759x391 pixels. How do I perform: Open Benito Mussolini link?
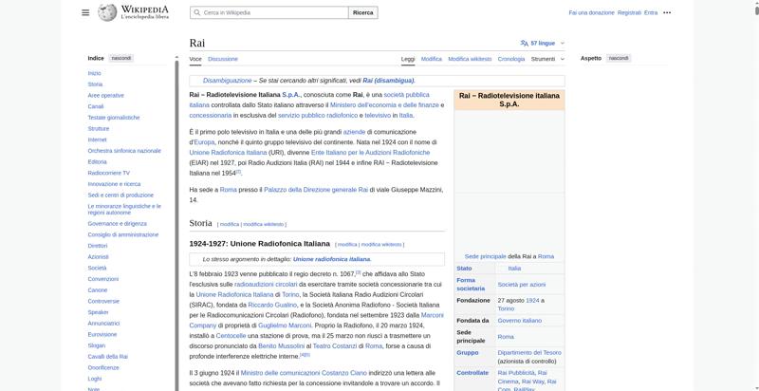click(281, 347)
